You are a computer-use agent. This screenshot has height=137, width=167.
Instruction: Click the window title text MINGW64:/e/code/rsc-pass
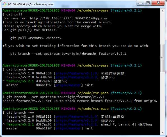pyautogui.click(x=31, y=4)
